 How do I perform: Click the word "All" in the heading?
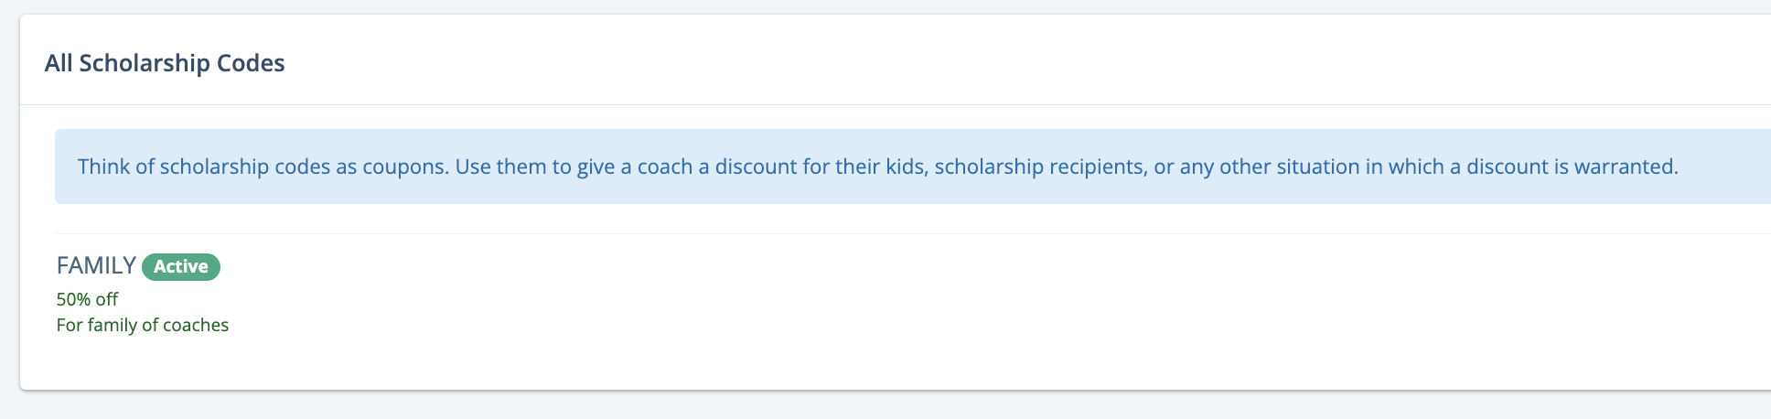[59, 63]
